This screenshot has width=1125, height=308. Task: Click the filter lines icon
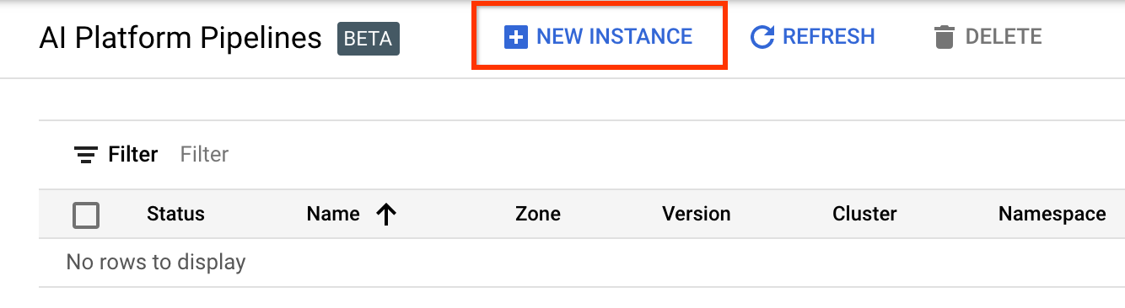(86, 155)
